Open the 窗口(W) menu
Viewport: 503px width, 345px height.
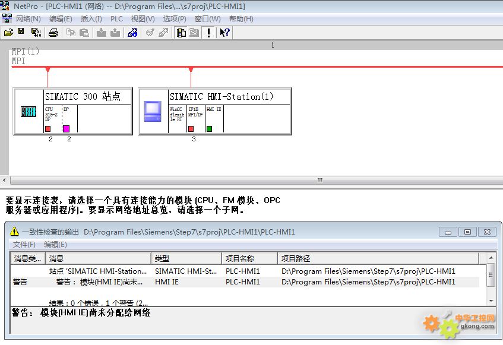pyautogui.click(x=207, y=19)
